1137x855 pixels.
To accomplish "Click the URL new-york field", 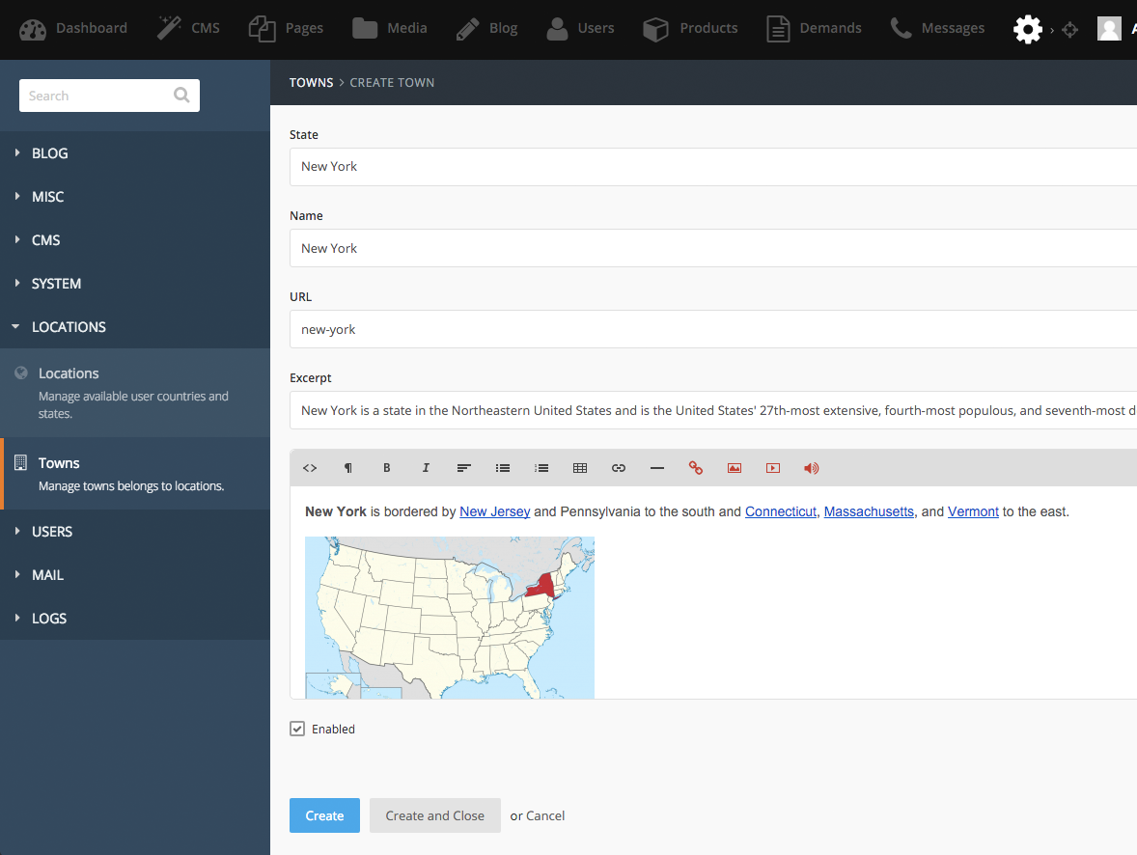I will pyautogui.click(x=713, y=329).
